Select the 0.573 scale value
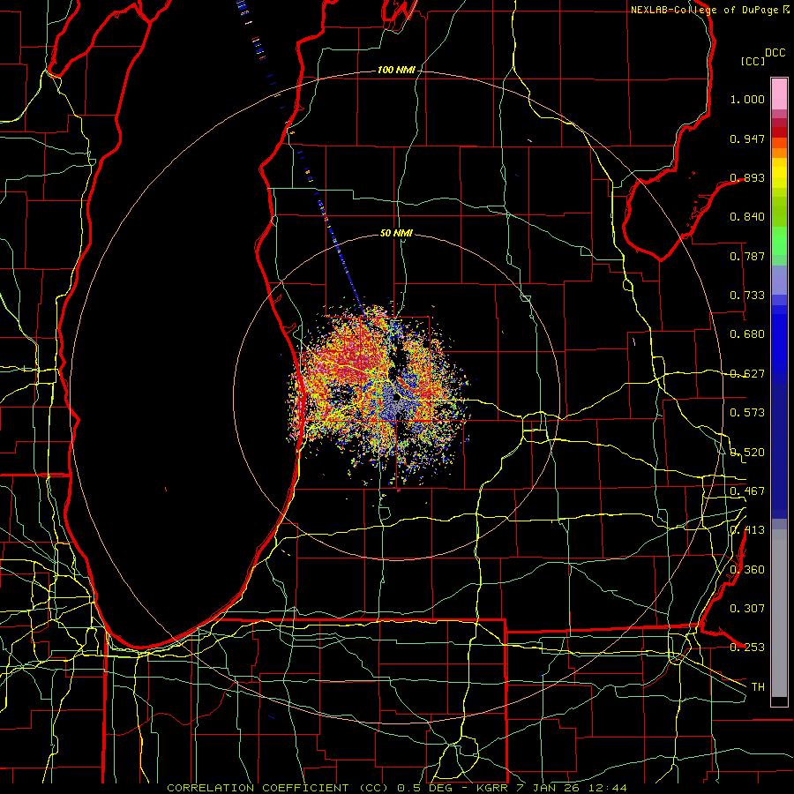The height and width of the screenshot is (794, 794). [x=747, y=413]
